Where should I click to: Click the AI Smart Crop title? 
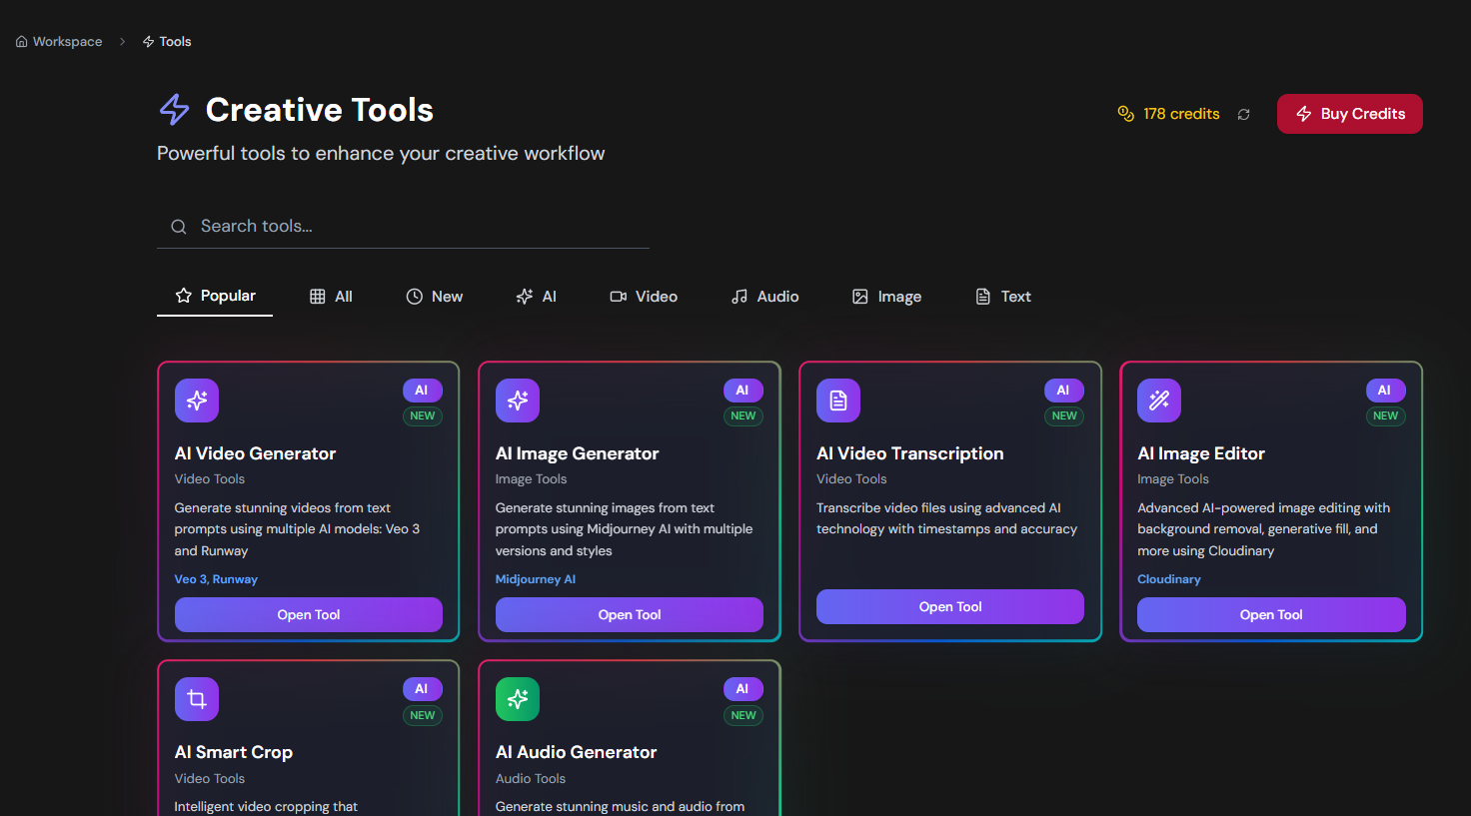(234, 752)
